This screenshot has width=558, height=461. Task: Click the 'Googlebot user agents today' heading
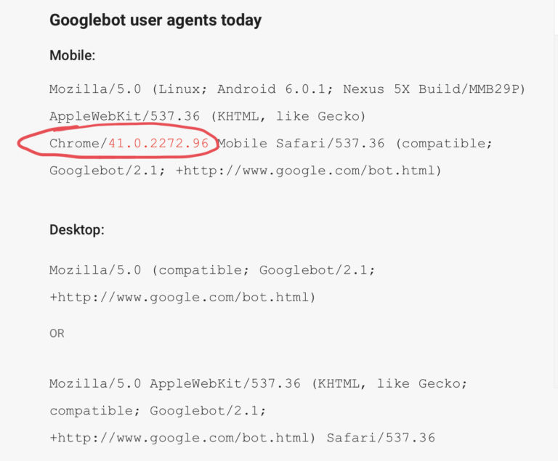(x=155, y=20)
